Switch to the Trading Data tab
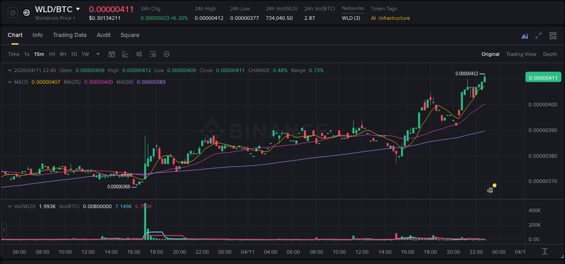 70,35
